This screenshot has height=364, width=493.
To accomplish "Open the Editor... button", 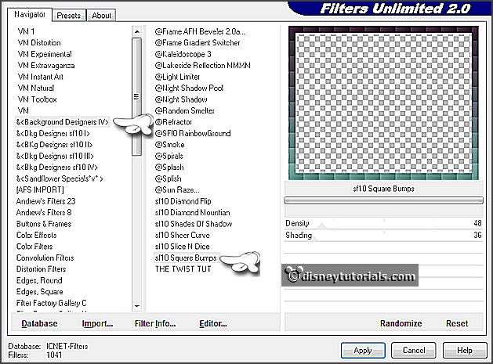I will [213, 323].
